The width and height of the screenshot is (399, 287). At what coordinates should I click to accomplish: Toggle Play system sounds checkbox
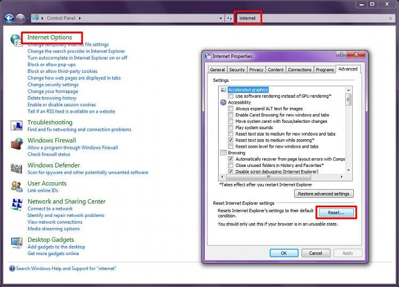[x=230, y=128]
